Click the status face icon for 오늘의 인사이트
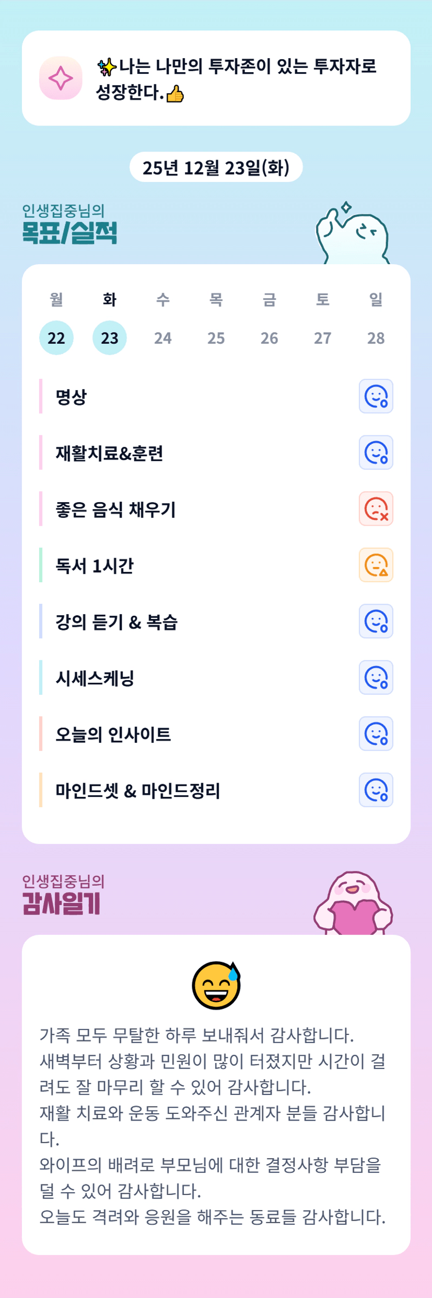Image resolution: width=432 pixels, height=1298 pixels. 376,733
